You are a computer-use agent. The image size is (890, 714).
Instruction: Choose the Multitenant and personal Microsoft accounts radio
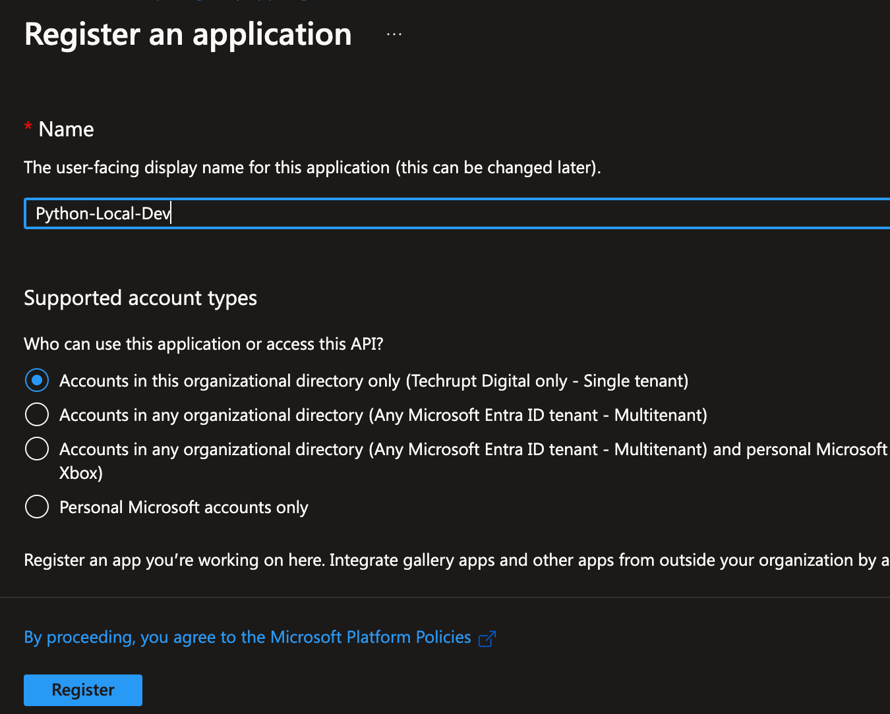click(x=37, y=449)
